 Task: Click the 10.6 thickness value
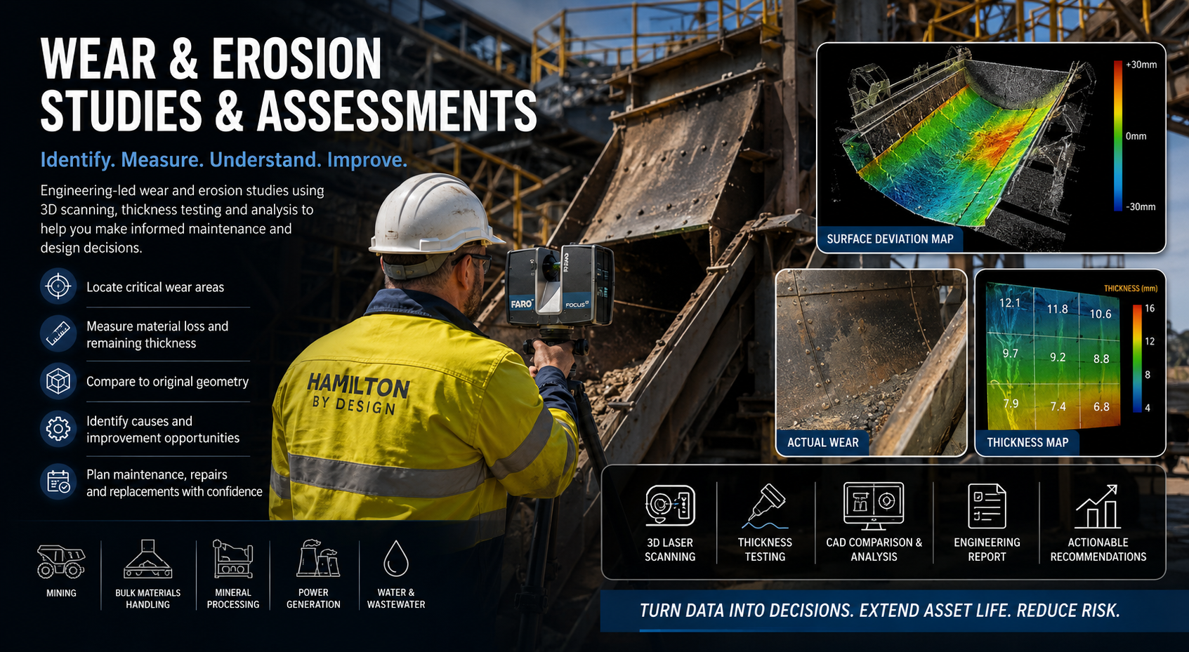[1101, 314]
